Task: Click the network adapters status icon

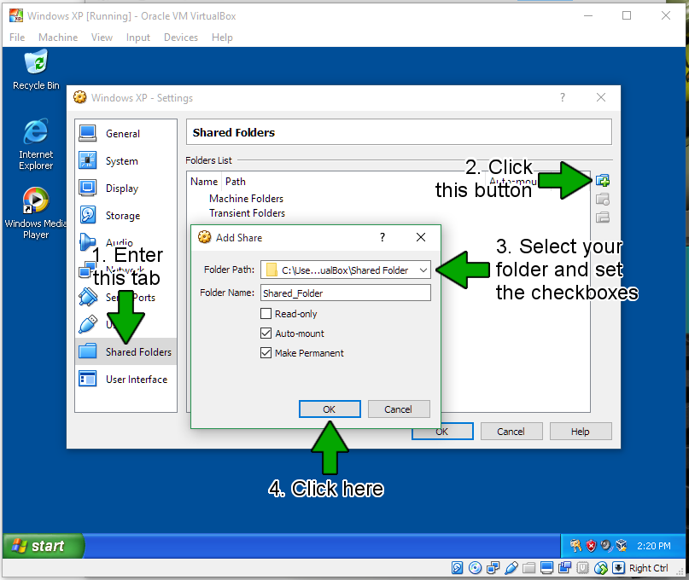Action: (x=493, y=568)
